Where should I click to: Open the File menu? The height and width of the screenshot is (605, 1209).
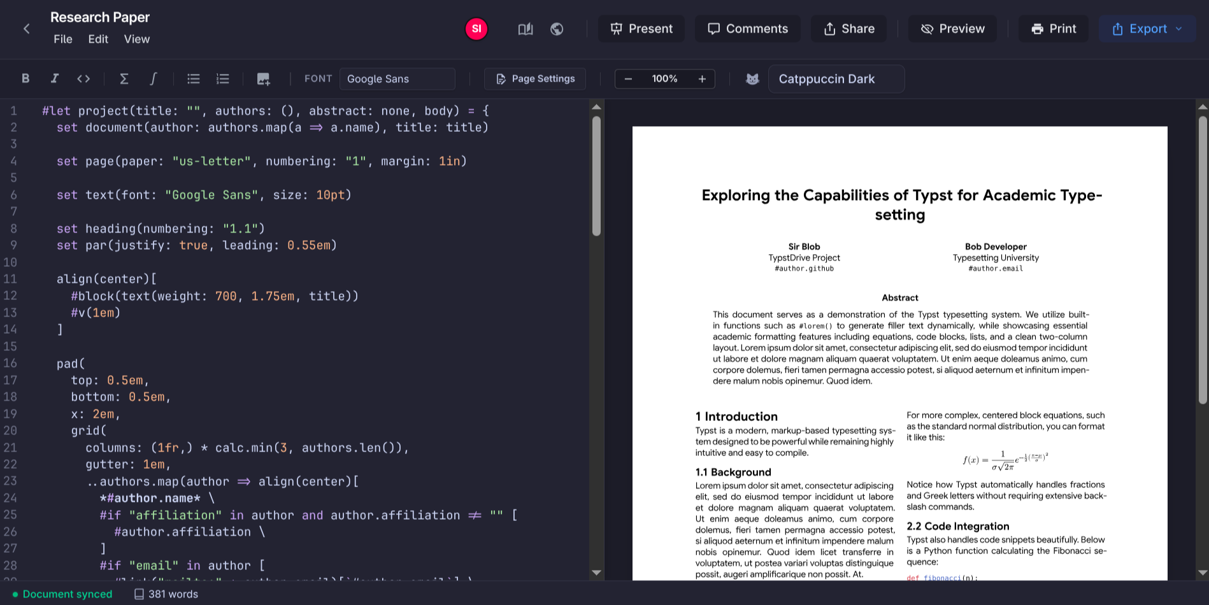coord(63,39)
